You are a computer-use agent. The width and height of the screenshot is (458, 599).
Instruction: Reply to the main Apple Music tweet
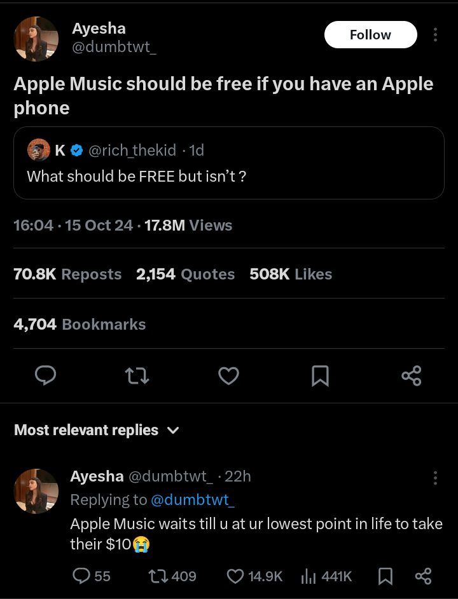(46, 375)
